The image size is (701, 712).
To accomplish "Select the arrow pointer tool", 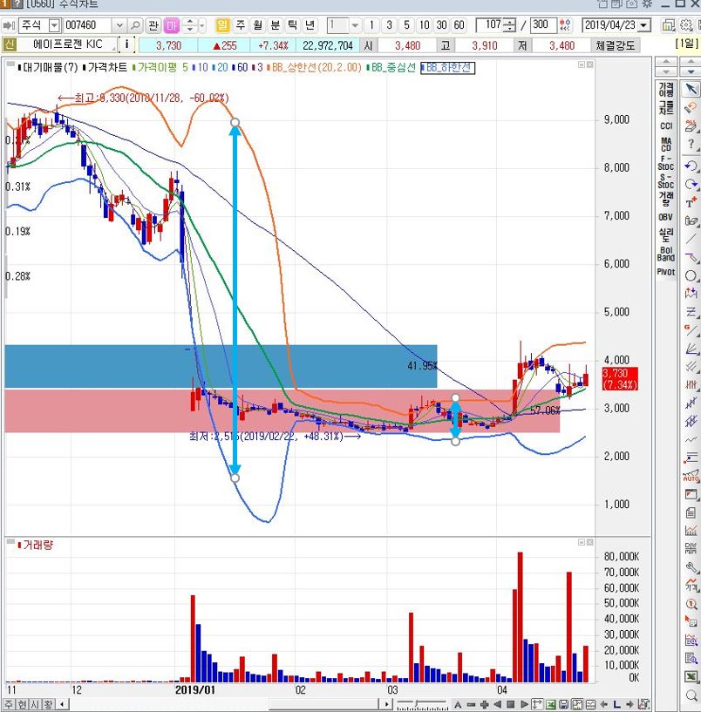I will click(691, 89).
